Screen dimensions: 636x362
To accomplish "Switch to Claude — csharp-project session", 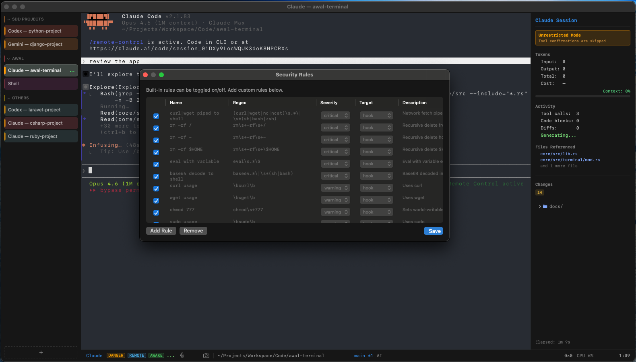I will coord(41,123).
